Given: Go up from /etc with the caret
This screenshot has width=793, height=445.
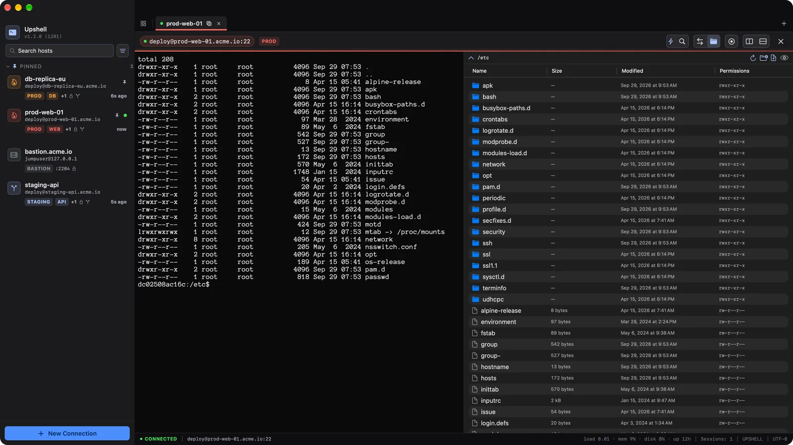Looking at the screenshot, I should click(x=471, y=58).
